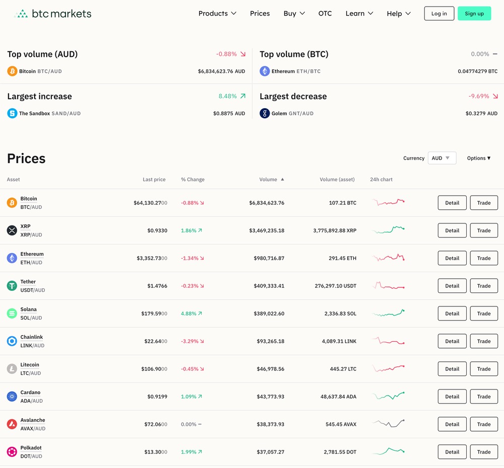Click the Cardano coin icon

click(x=12, y=397)
